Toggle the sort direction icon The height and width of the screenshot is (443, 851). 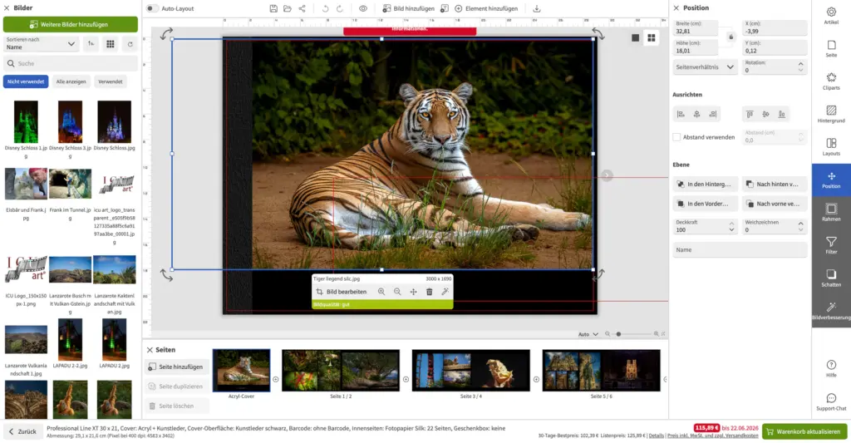pyautogui.click(x=91, y=43)
